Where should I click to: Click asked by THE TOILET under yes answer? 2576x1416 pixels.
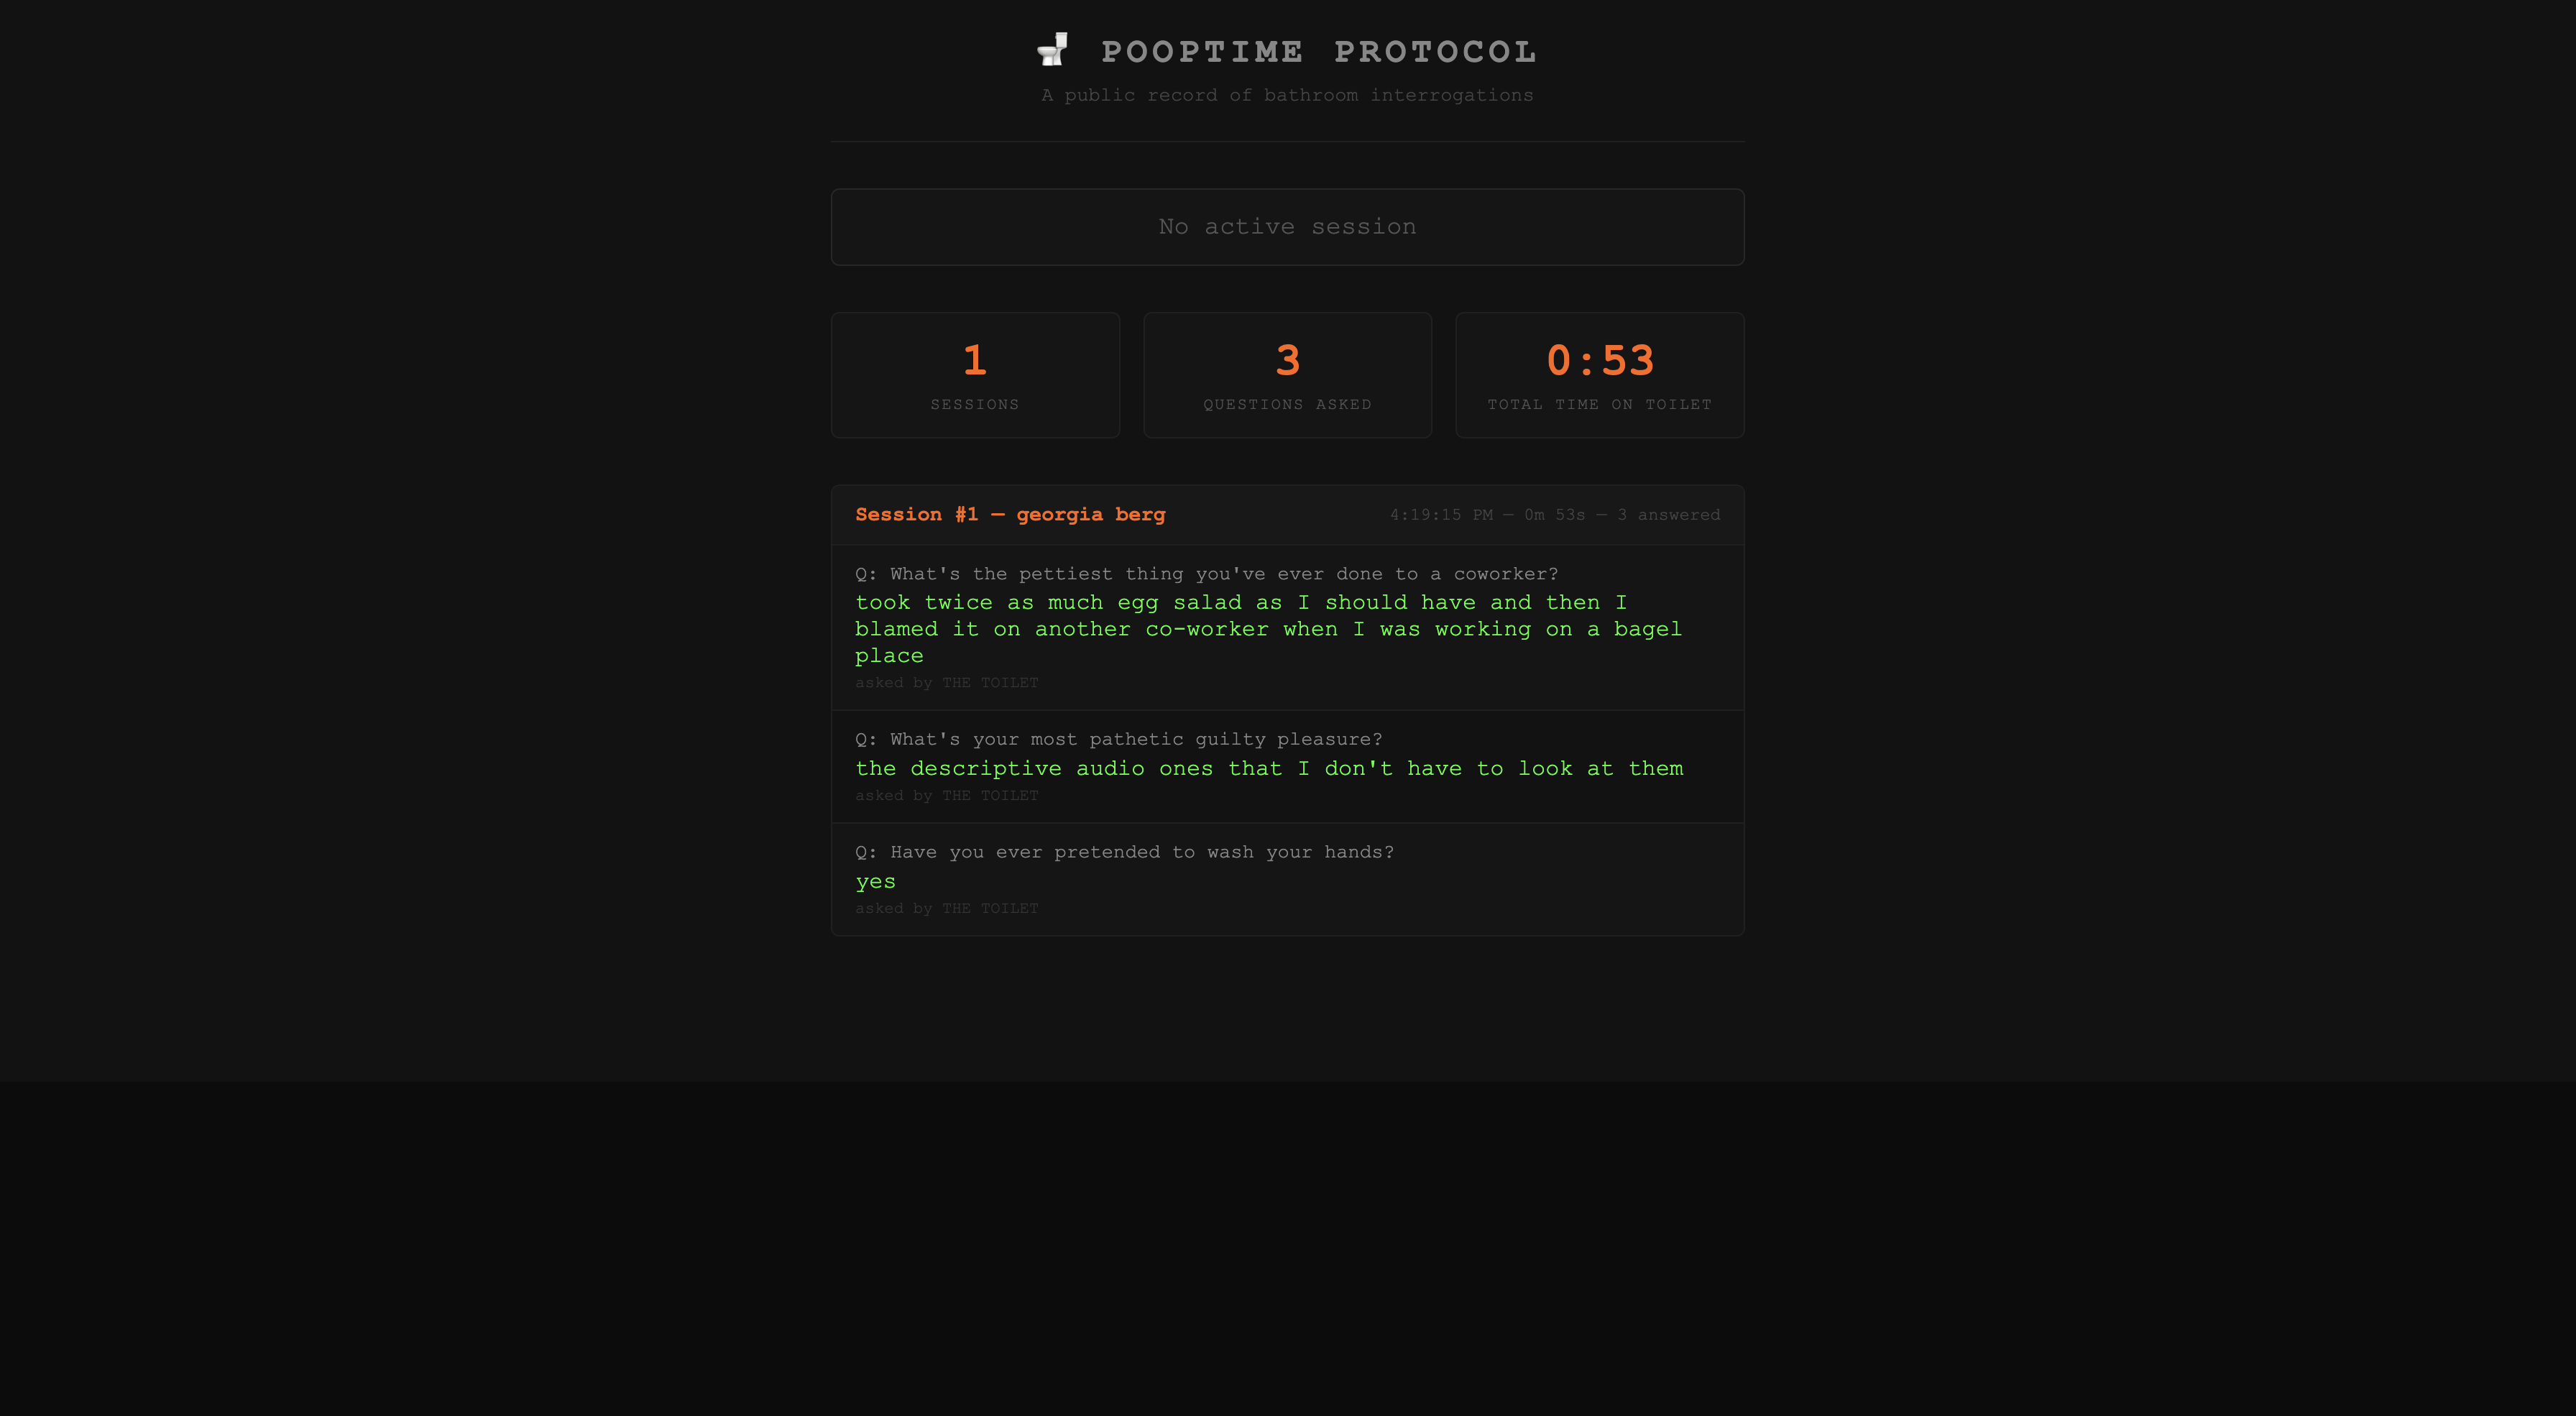tap(946, 909)
